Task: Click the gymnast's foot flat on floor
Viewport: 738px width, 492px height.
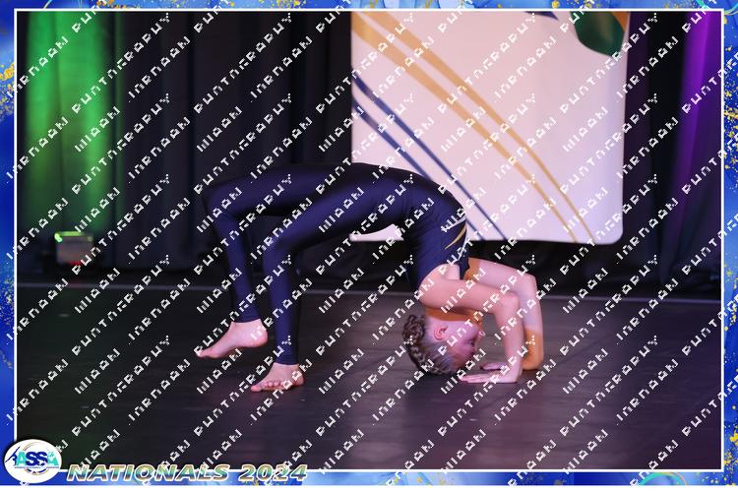Action: pos(277,378)
